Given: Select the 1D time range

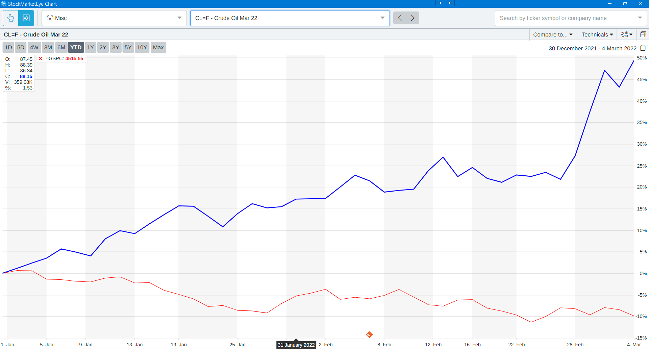Looking at the screenshot, I should (8, 47).
